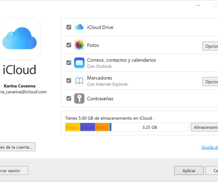
Task: Click the 3.25 GB free space label
Action: [x=150, y=127]
